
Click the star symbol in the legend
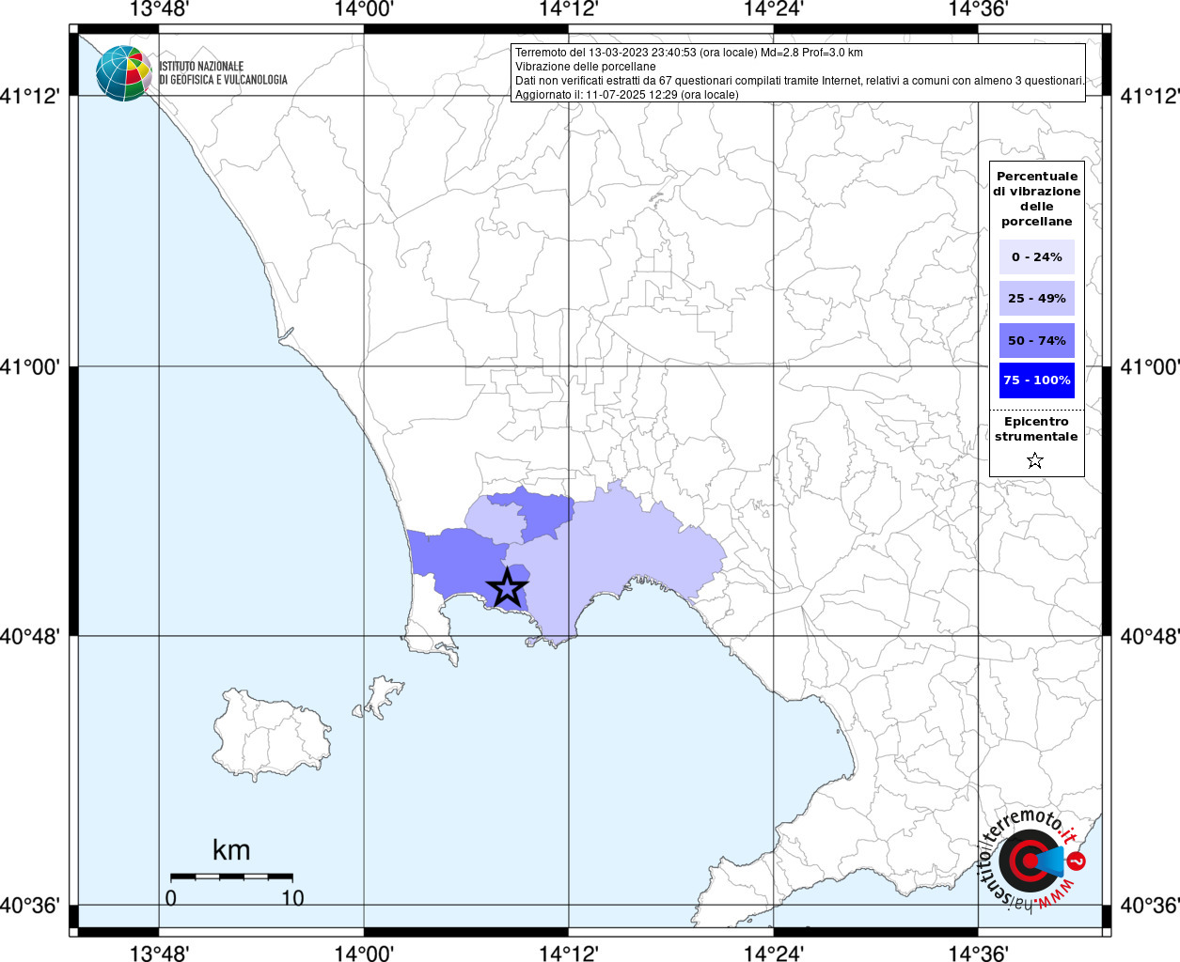[1035, 460]
